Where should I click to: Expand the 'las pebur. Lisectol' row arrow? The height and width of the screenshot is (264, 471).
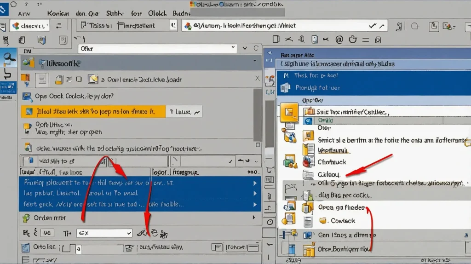point(255,194)
